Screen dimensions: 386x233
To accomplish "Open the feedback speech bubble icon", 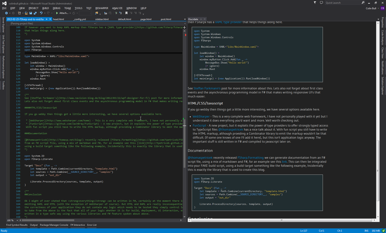I will click(321, 3).
